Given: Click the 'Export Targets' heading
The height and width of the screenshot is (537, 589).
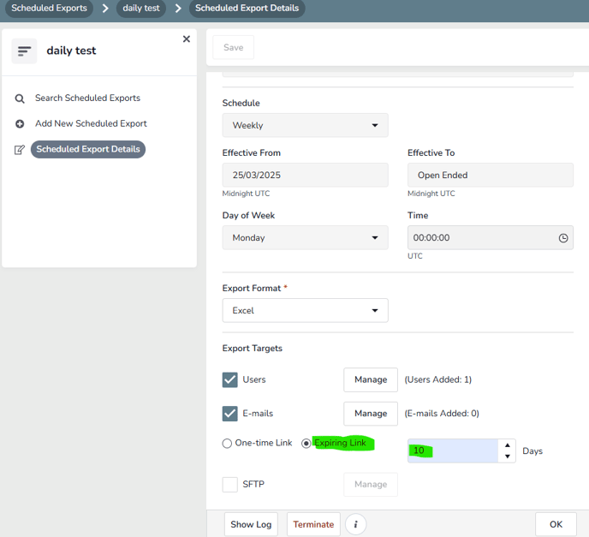Looking at the screenshot, I should 252,349.
